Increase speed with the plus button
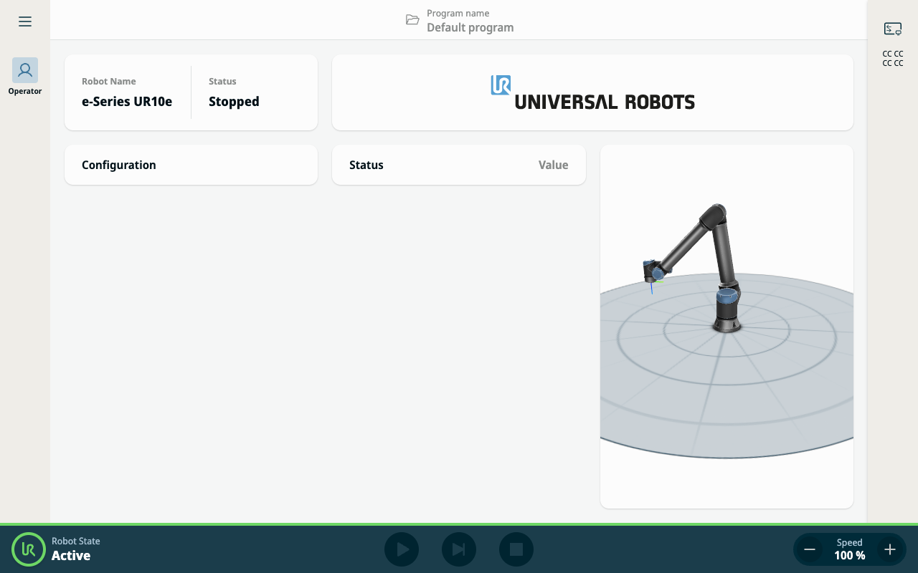This screenshot has height=573, width=918. (x=890, y=549)
